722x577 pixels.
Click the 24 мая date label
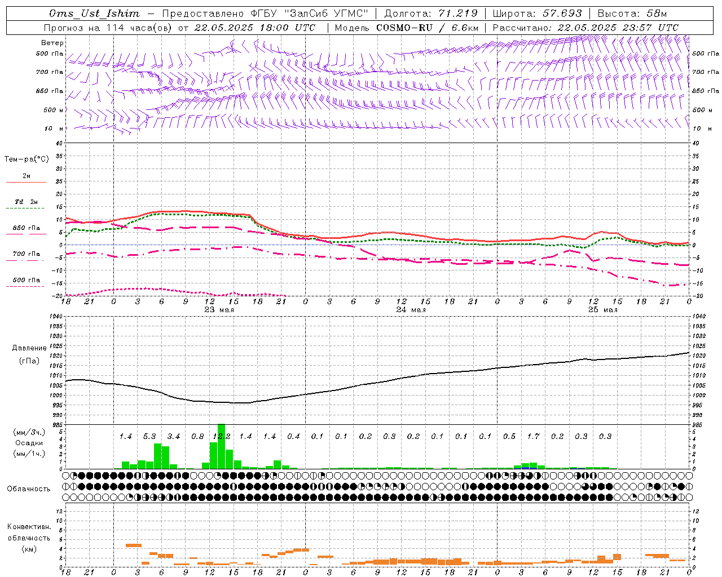coord(411,310)
